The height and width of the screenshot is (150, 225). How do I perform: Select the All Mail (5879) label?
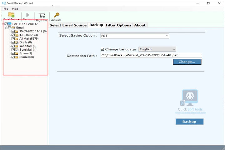[29, 39]
